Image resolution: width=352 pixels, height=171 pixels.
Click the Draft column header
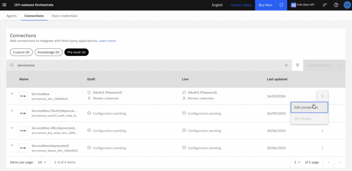(91, 79)
